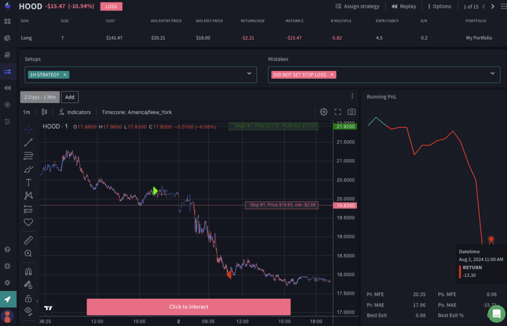This screenshot has width=507, height=326.
Task: Select the trend line drawing tool
Action: tap(28, 143)
